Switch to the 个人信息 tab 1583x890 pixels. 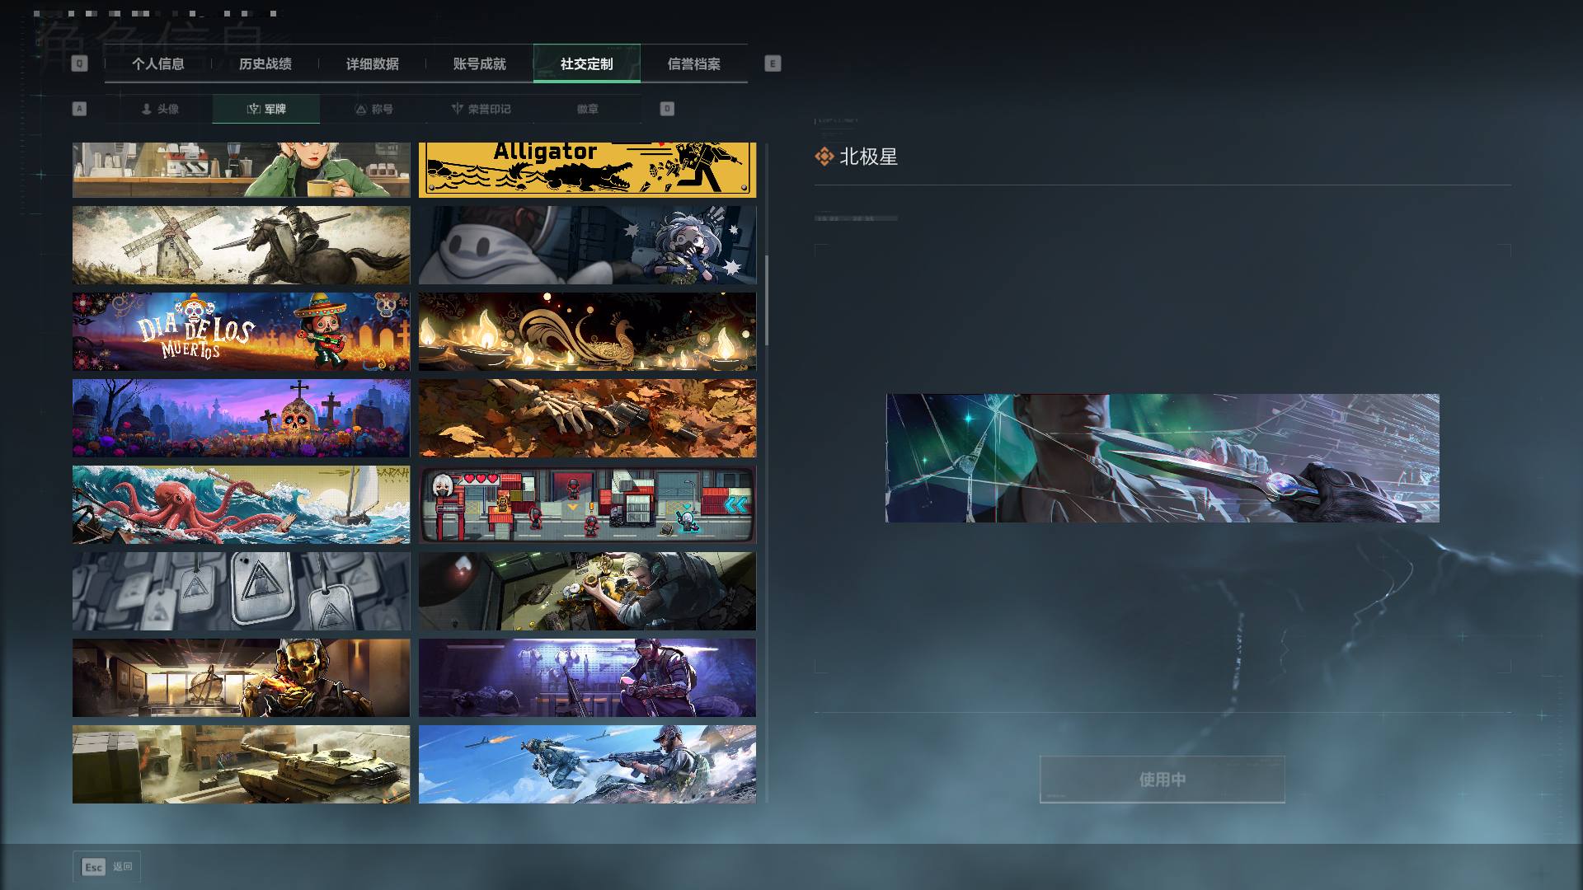(158, 63)
